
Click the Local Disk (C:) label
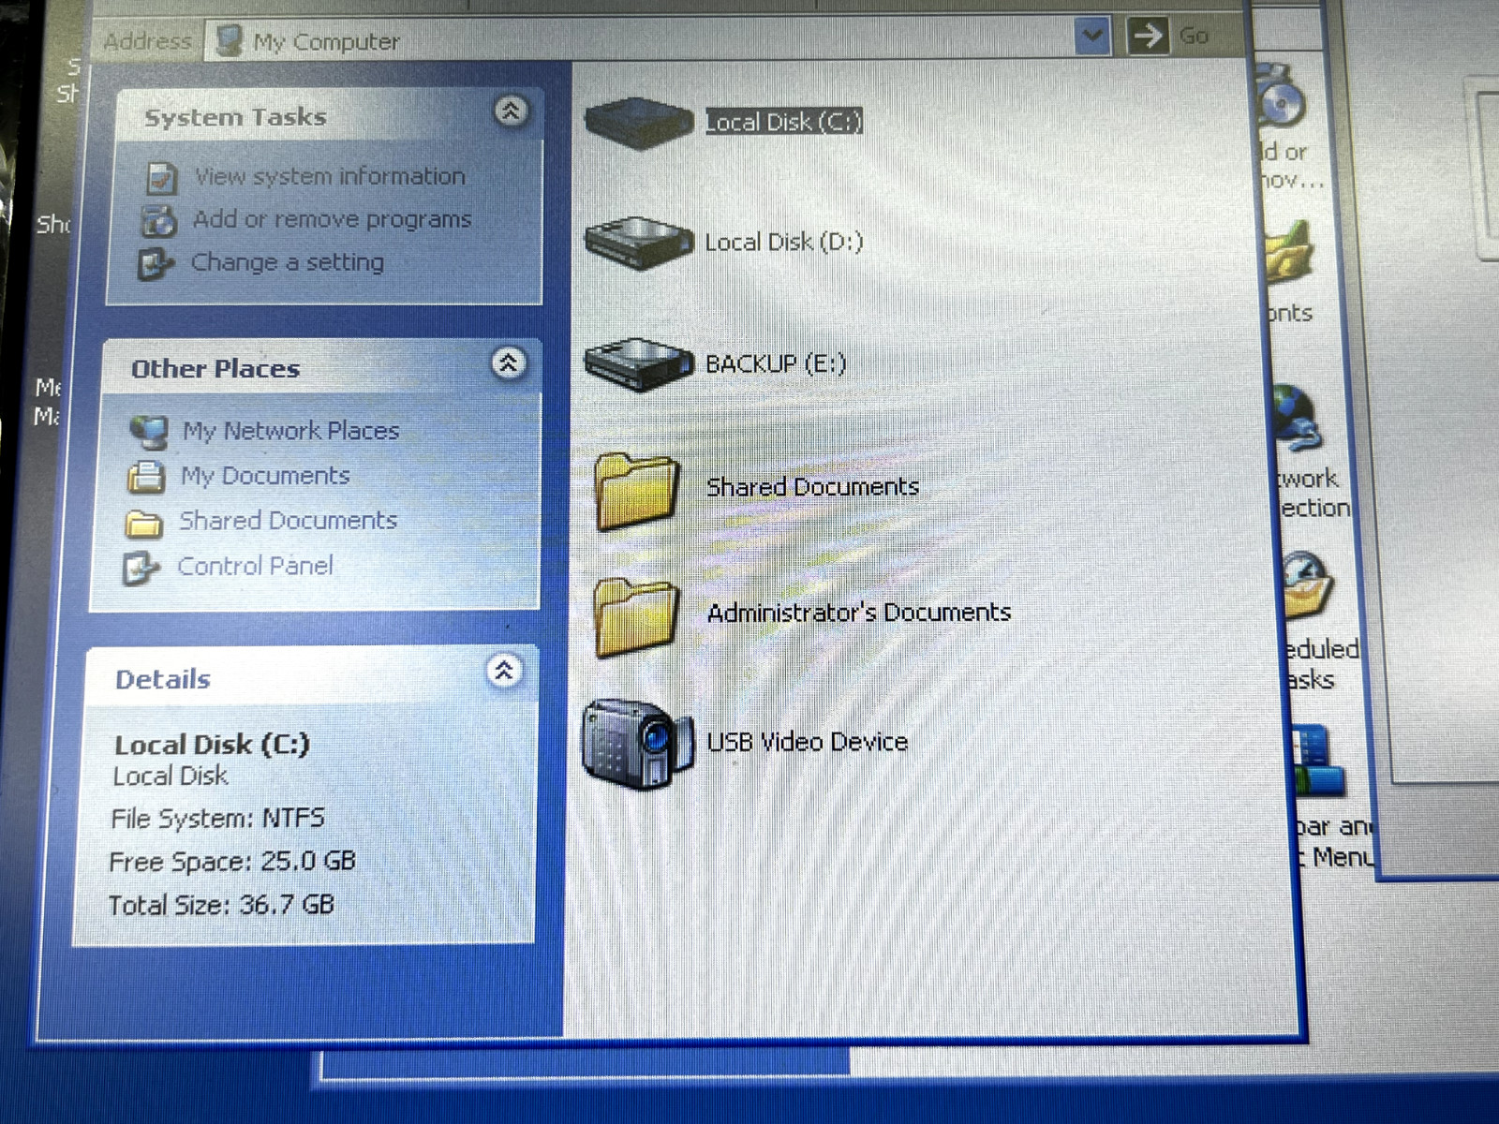point(783,122)
